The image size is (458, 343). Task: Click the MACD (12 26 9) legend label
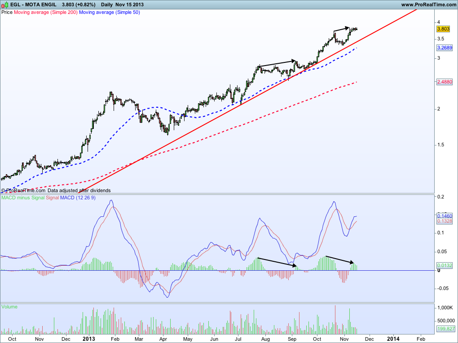[x=78, y=198]
